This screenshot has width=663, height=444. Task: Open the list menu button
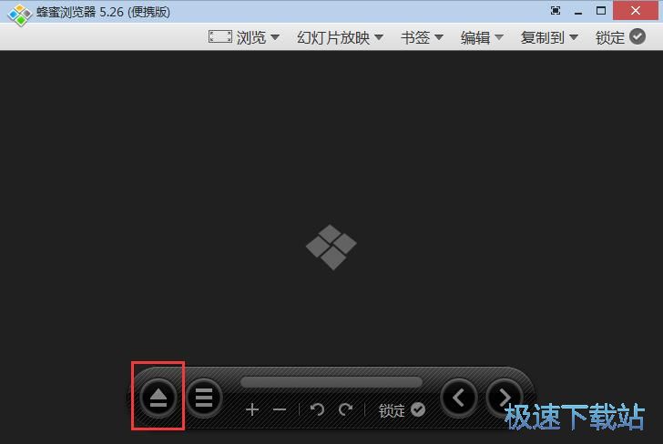[x=204, y=398]
